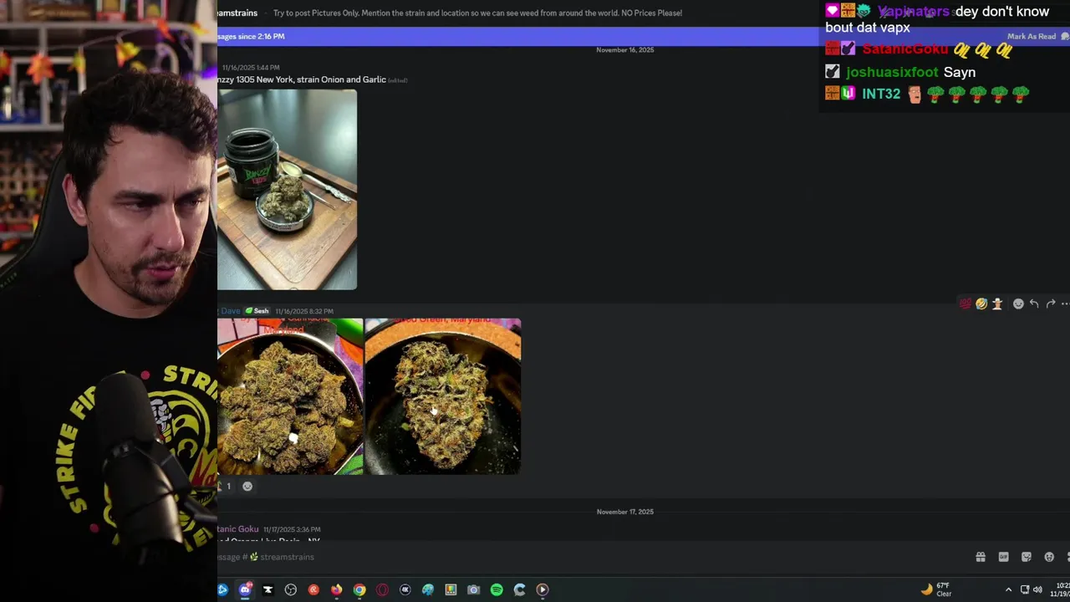Open More options for hovered message
Screen dimensions: 1070x602
[x=1065, y=304]
